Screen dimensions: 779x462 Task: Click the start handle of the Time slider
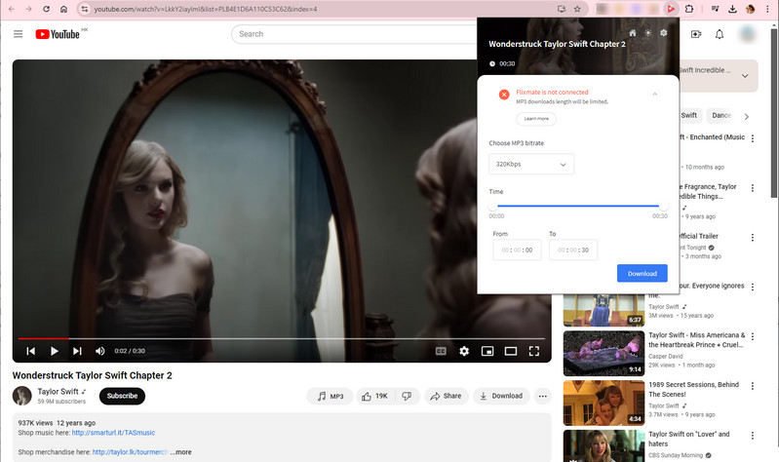(x=492, y=206)
